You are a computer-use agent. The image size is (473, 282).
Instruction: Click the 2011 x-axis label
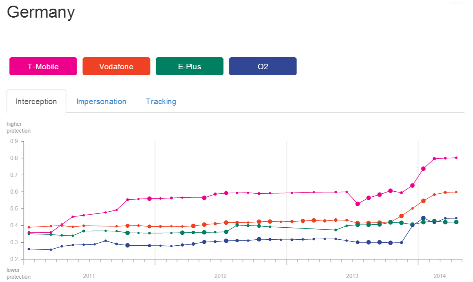tap(89, 276)
